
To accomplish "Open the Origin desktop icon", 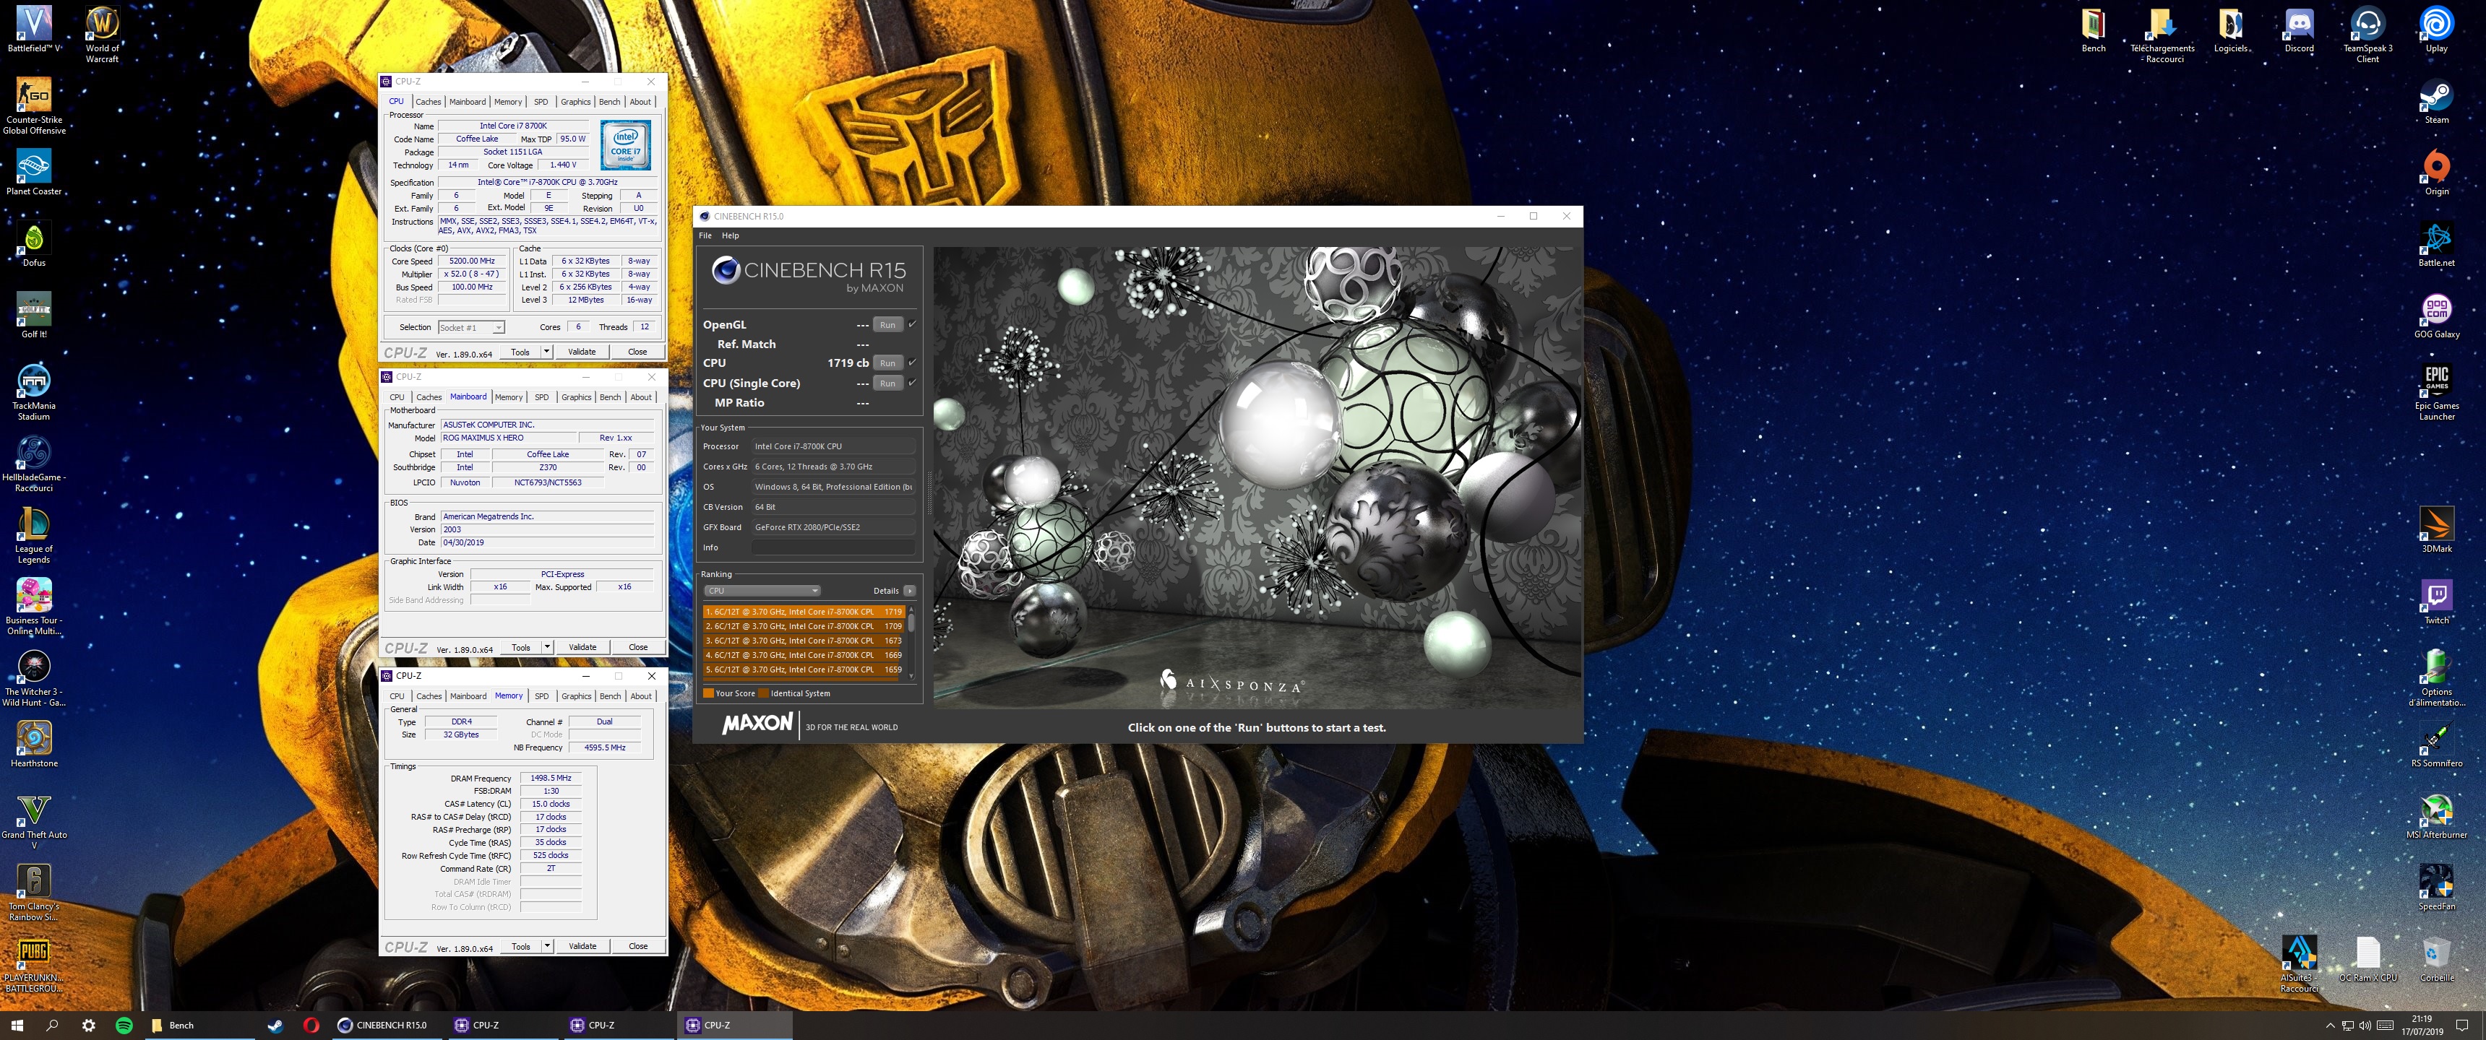I will 2436,172.
